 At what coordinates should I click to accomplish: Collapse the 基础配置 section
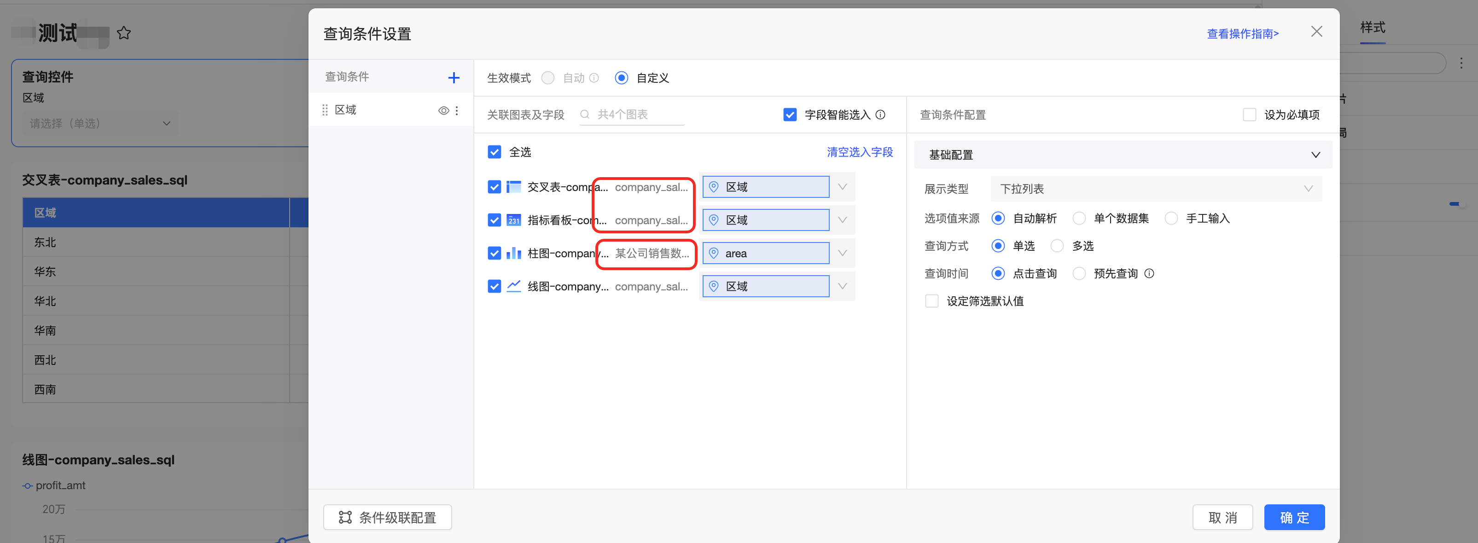point(1315,155)
